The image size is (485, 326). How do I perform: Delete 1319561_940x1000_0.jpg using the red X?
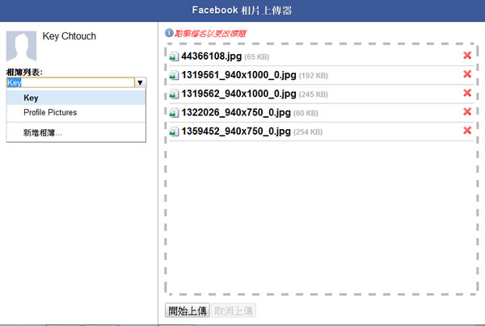466,74
